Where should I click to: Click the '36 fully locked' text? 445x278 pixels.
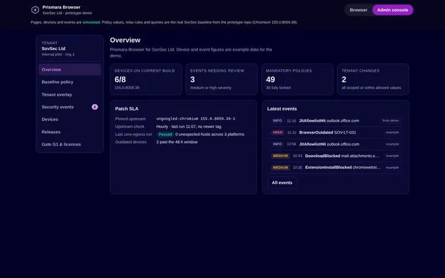[278, 88]
